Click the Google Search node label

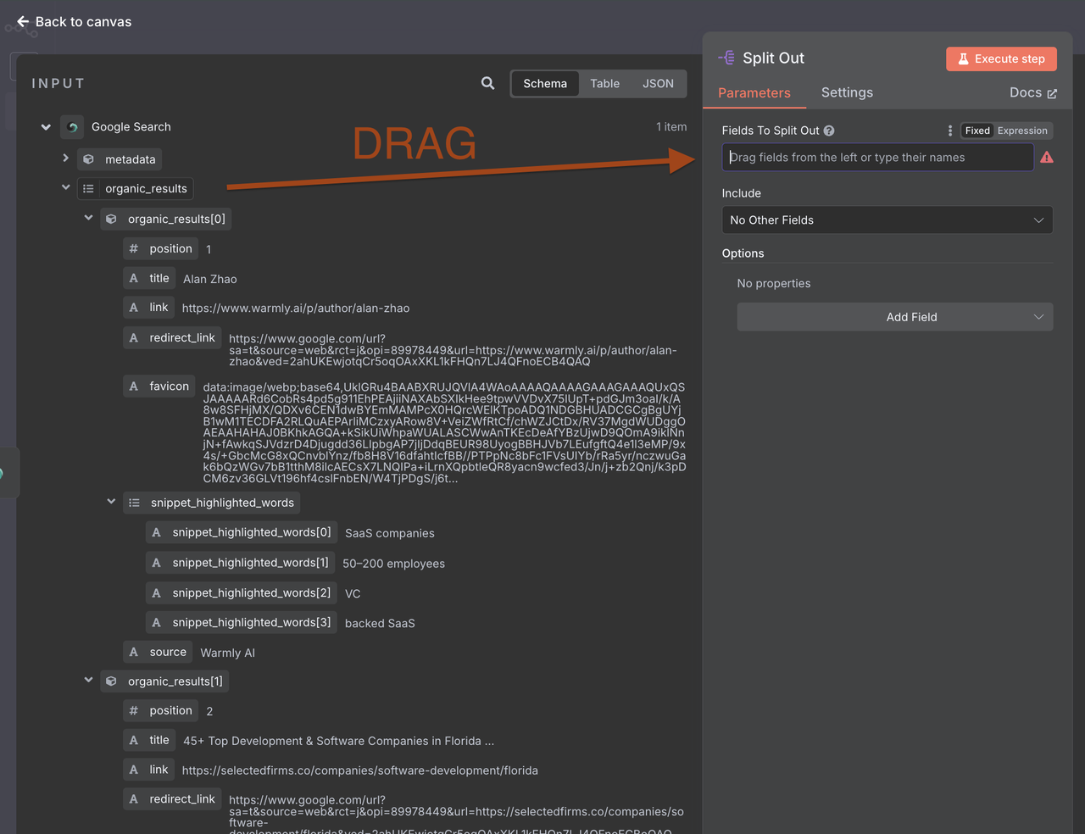(131, 127)
